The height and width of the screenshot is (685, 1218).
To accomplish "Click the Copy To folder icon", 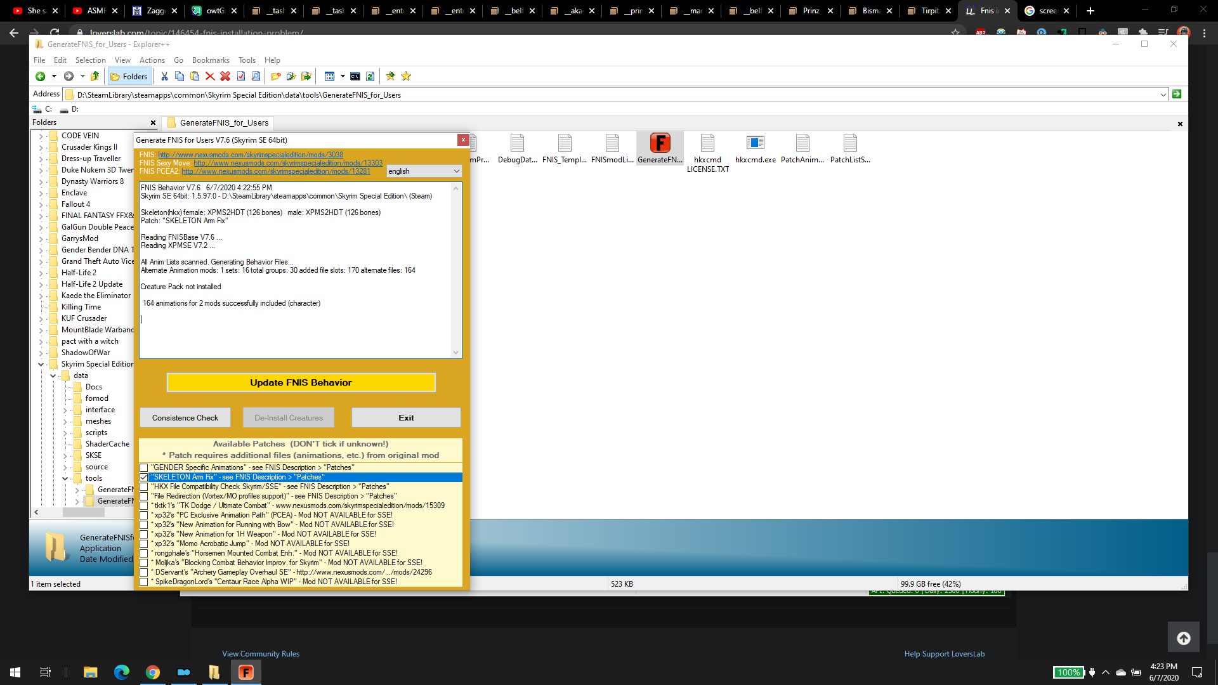I will click(291, 77).
